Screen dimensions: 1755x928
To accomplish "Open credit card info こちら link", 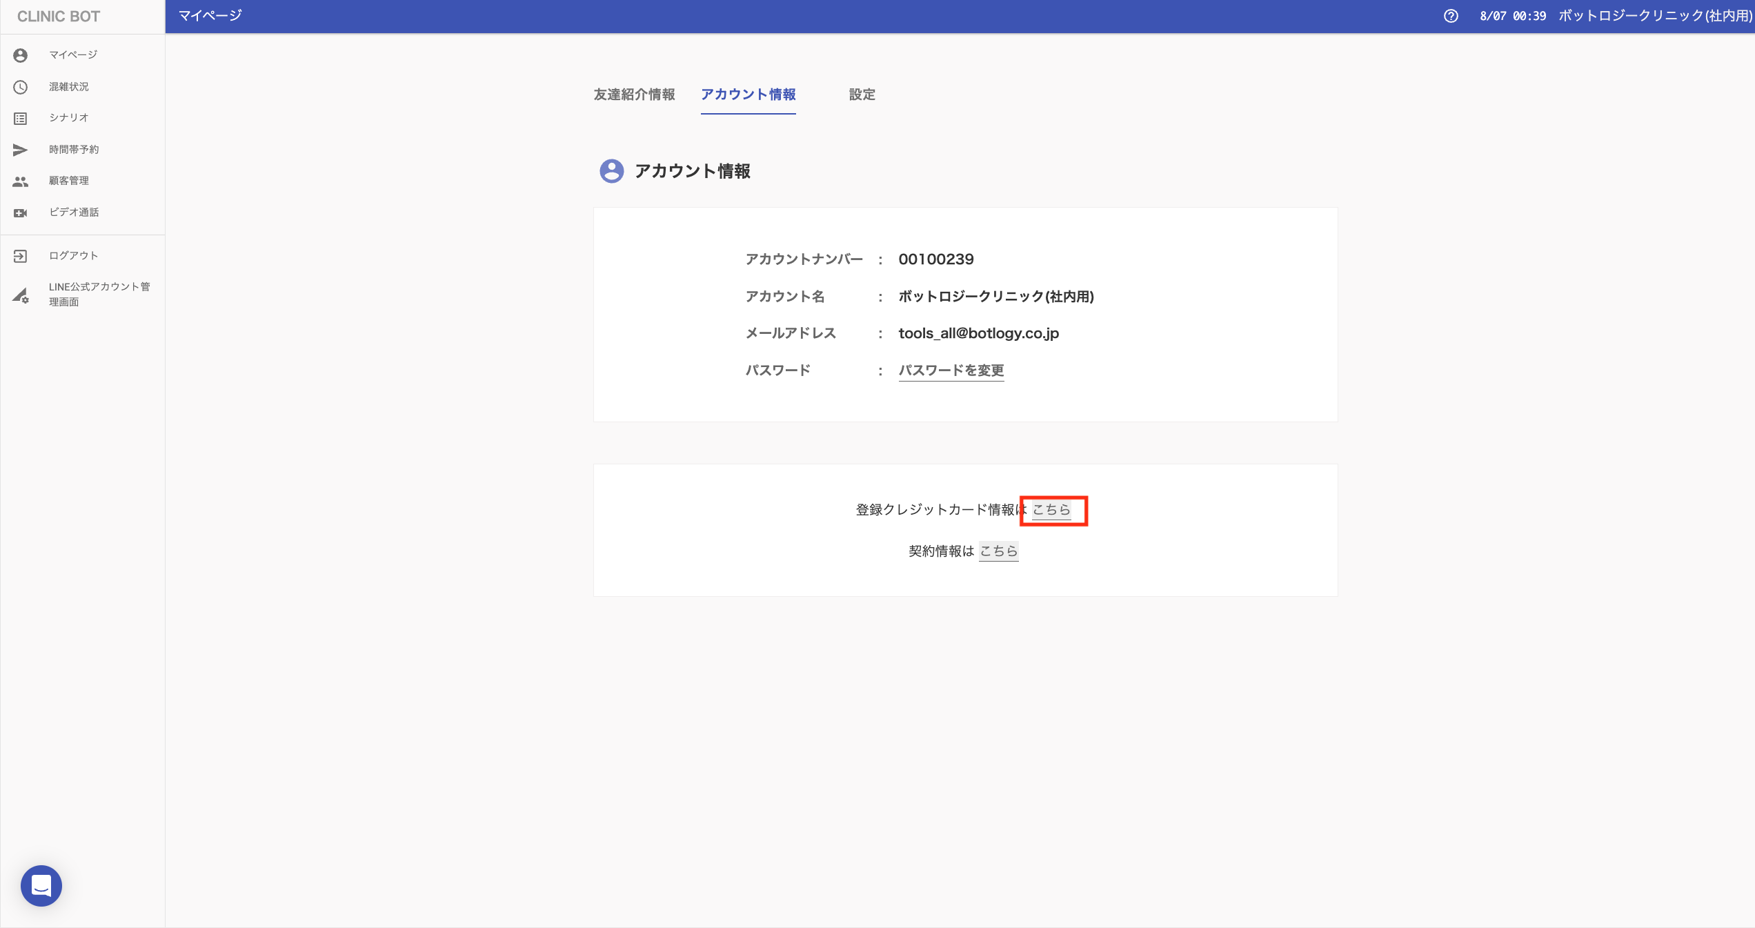I will [x=1051, y=510].
